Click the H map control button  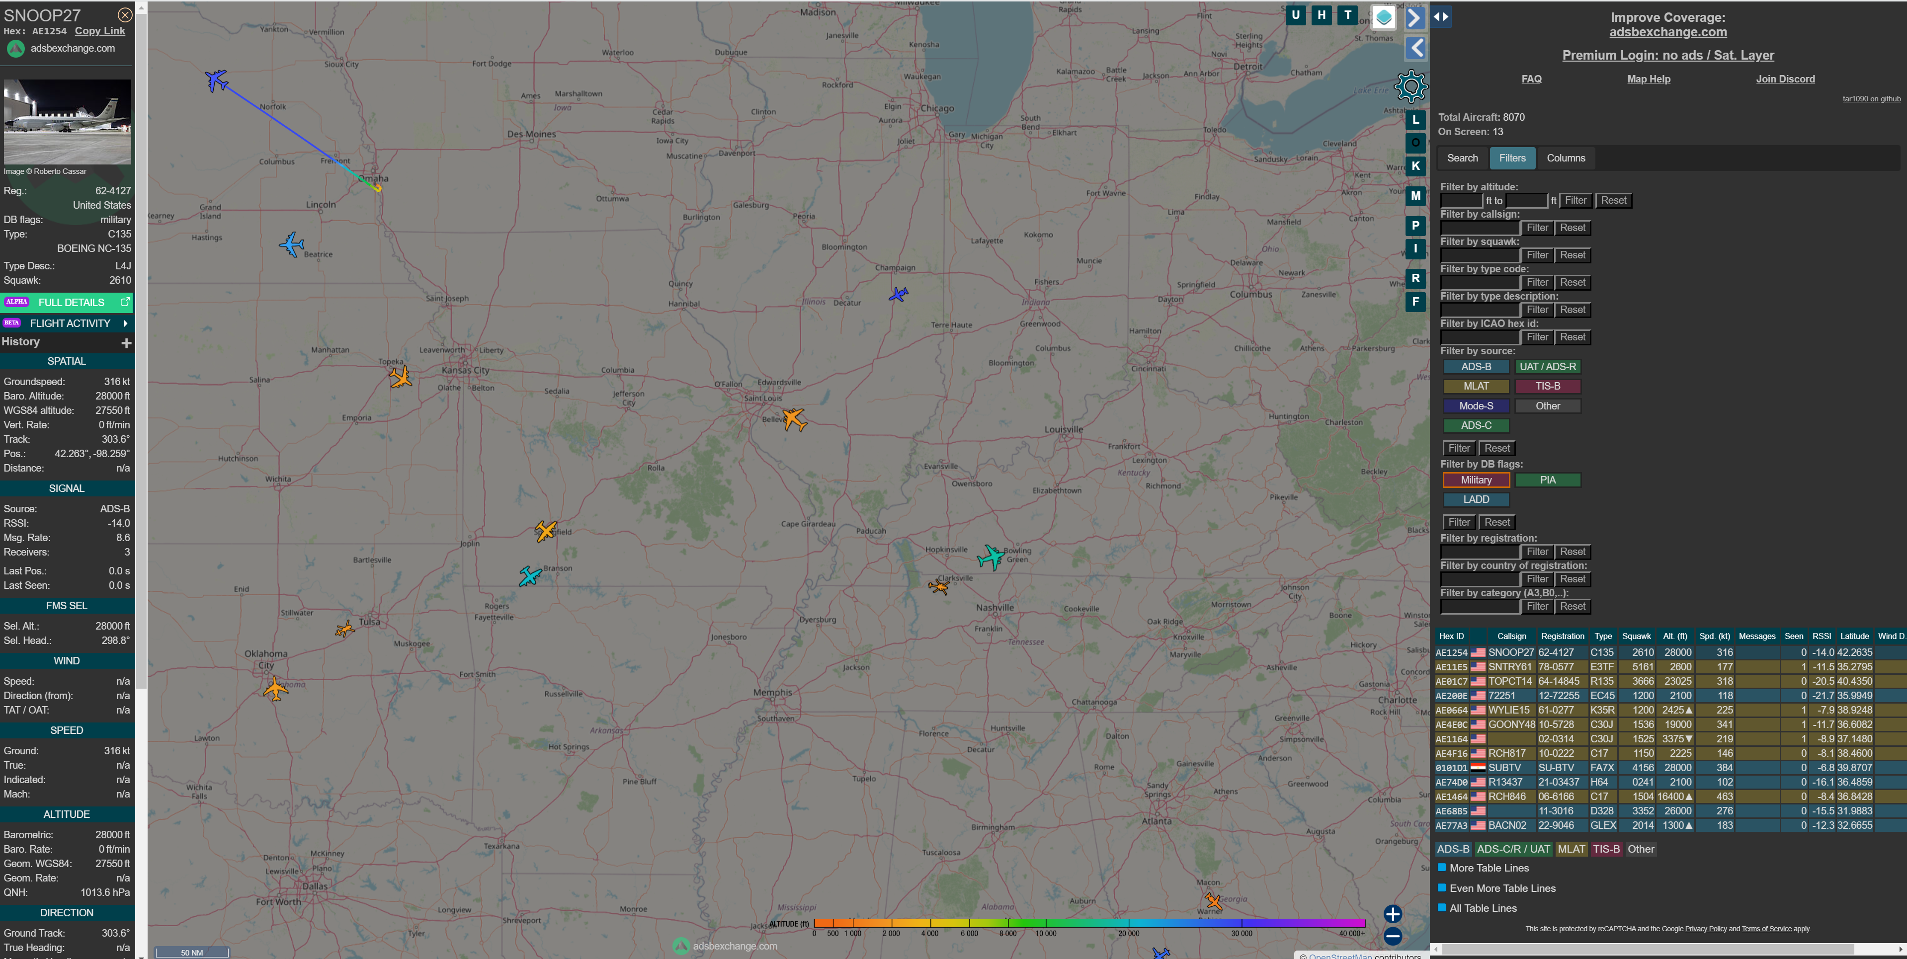point(1322,15)
